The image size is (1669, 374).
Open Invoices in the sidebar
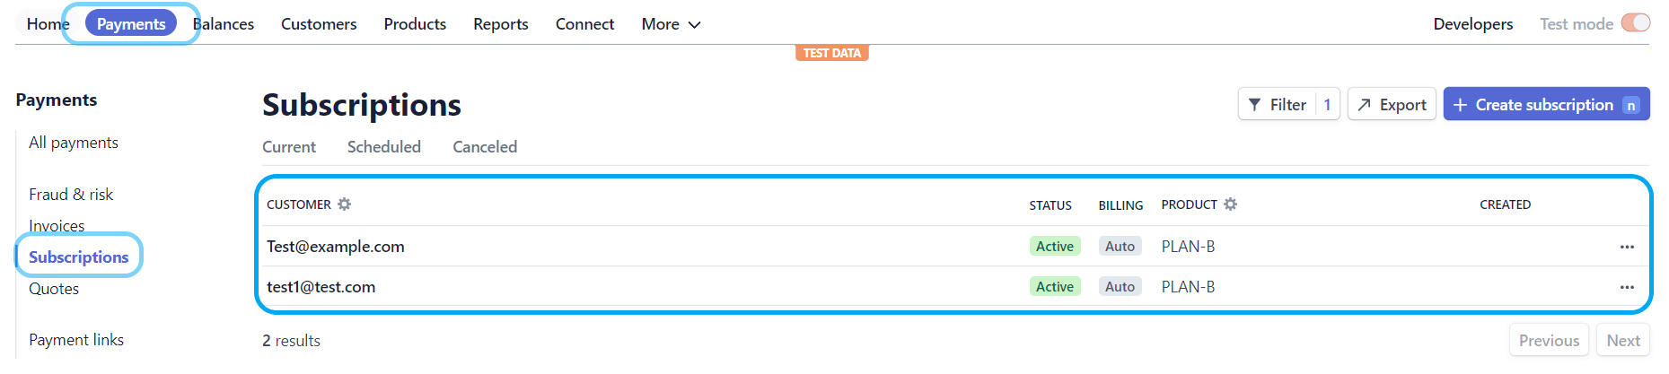pyautogui.click(x=57, y=226)
